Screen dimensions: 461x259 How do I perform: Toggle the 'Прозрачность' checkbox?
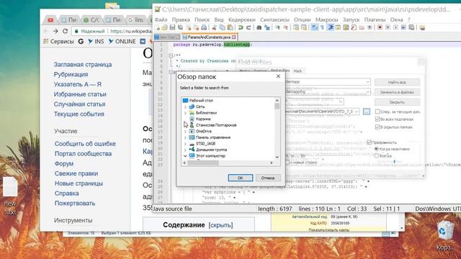pyautogui.click(x=370, y=142)
